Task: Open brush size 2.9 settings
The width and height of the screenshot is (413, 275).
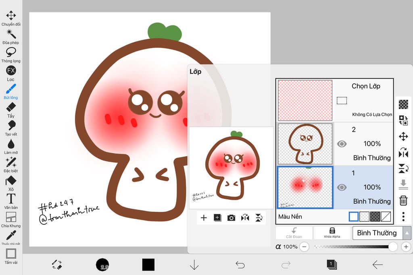Action: 102,265
